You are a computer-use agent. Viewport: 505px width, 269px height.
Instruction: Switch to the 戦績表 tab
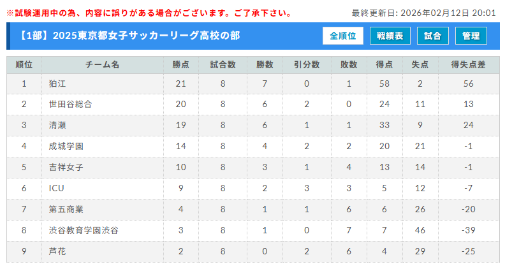390,36
